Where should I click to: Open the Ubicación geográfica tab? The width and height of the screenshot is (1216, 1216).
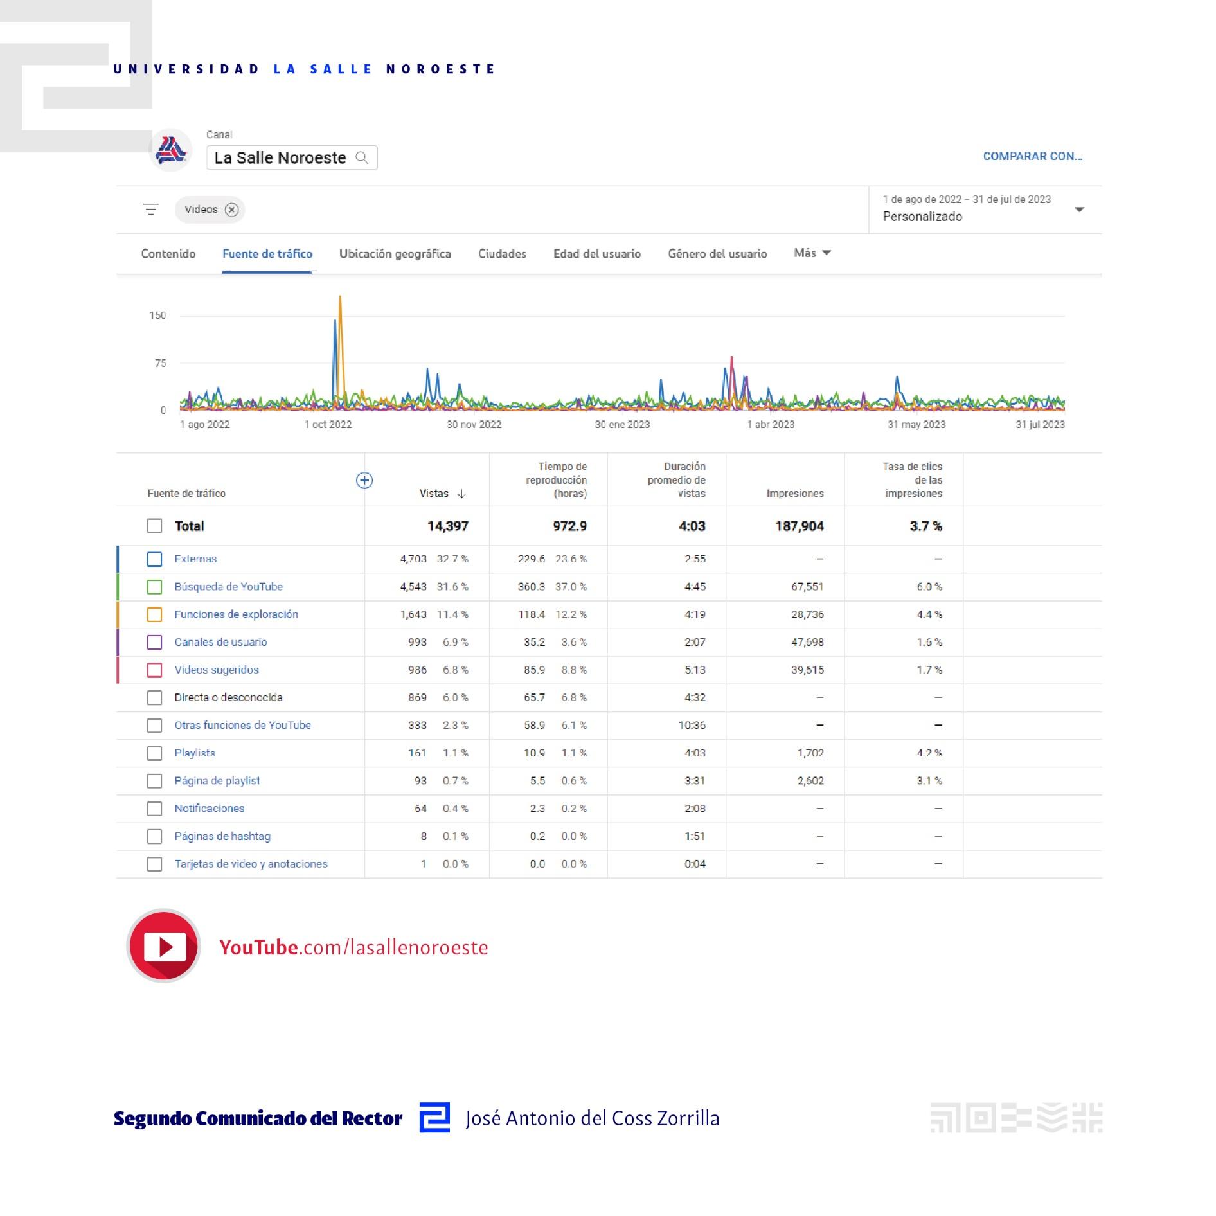click(395, 254)
